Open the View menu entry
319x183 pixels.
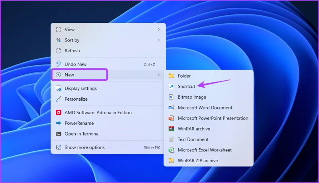click(x=108, y=30)
